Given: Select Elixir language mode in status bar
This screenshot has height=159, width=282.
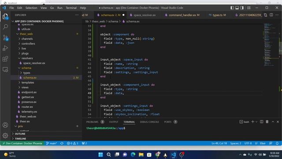Looking at the screenshot, I should [263, 143].
